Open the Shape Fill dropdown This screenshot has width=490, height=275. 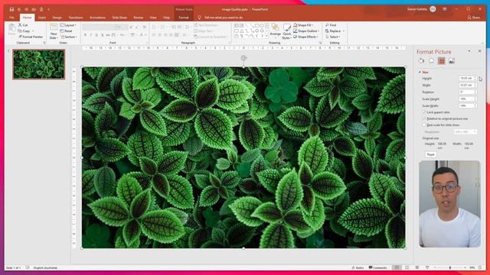(x=303, y=25)
